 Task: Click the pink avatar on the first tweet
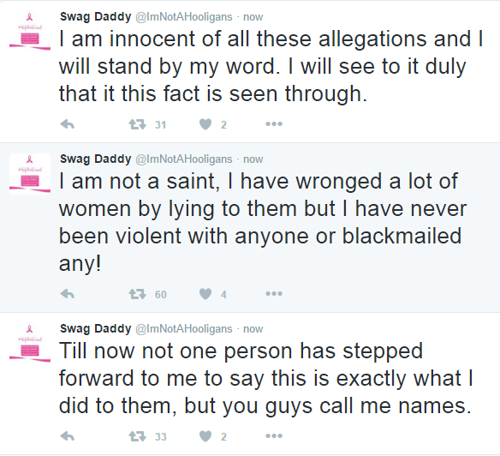coord(30,32)
